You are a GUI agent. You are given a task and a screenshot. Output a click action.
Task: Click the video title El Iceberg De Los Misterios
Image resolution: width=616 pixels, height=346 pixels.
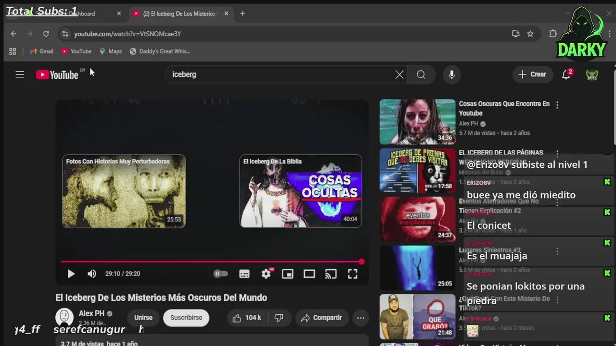(x=161, y=298)
